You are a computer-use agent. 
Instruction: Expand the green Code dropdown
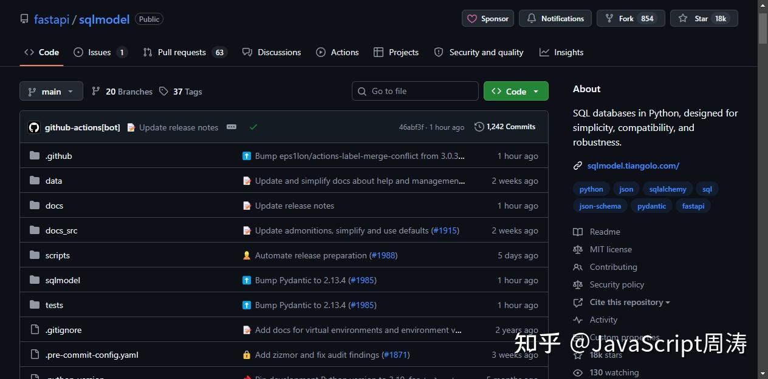[516, 91]
